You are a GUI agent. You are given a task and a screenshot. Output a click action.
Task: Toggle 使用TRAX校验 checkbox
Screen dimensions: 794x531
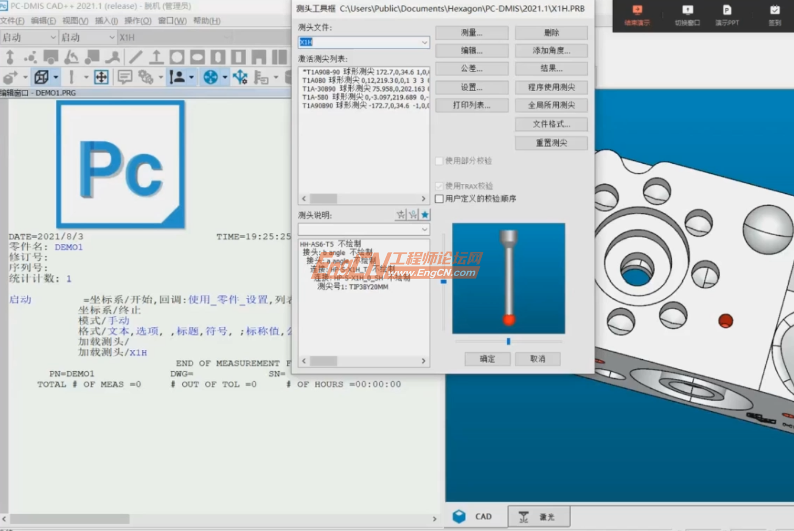click(440, 186)
